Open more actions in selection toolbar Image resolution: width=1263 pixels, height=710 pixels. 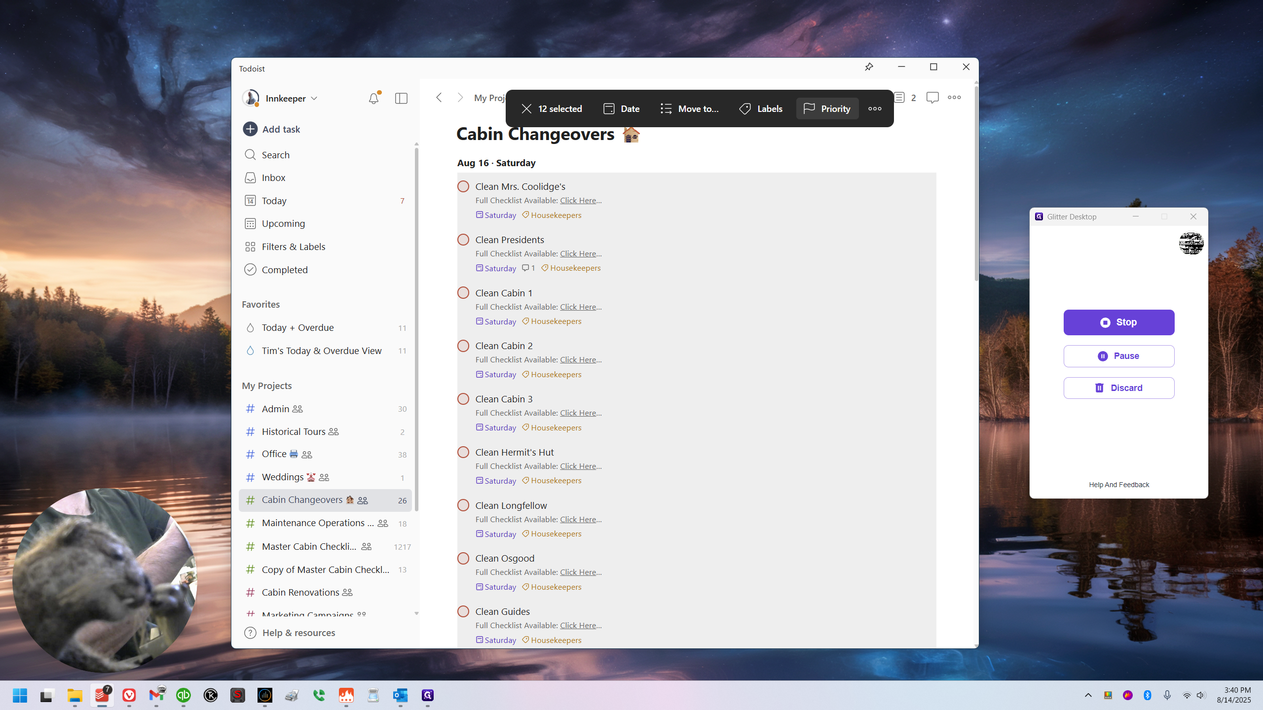point(875,108)
